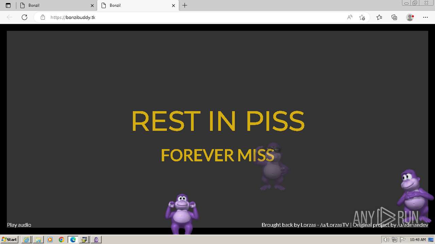The image size is (435, 244).
Task: Open the volume control tray icon
Action: click(386, 240)
